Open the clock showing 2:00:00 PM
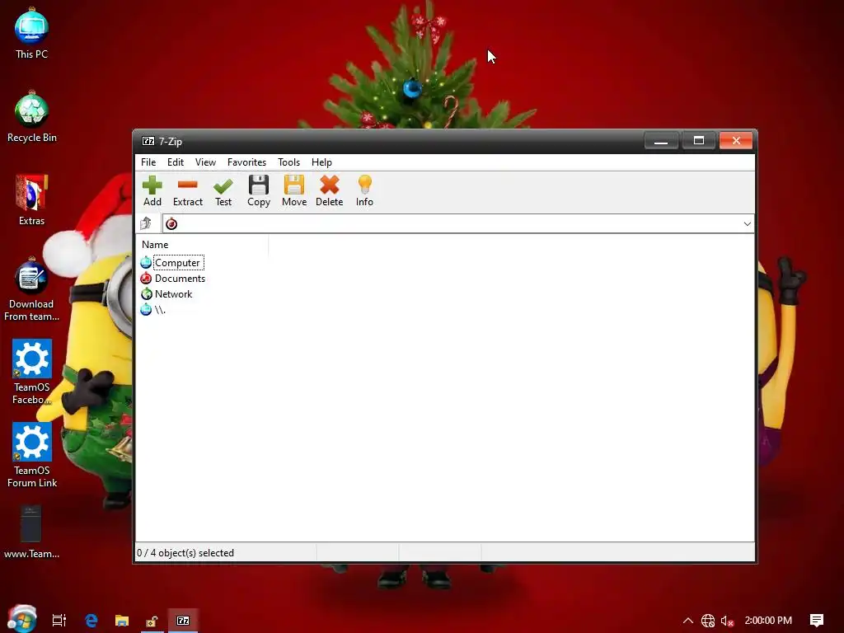This screenshot has height=633, width=844. coord(768,621)
